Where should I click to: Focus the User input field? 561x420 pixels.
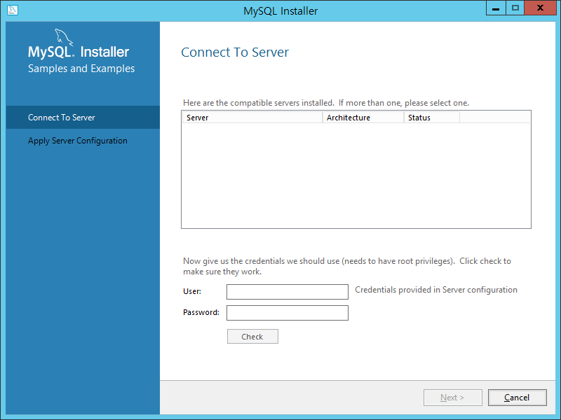point(288,292)
